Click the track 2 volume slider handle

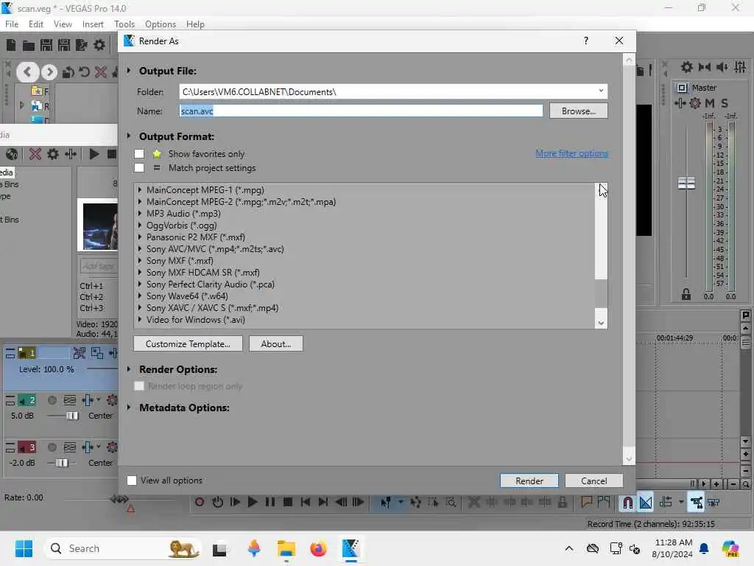(72, 416)
